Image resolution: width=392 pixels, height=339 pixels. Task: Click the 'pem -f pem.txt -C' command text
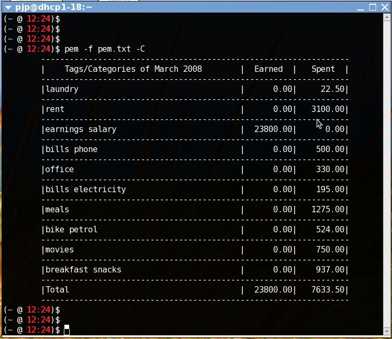pyautogui.click(x=104, y=49)
